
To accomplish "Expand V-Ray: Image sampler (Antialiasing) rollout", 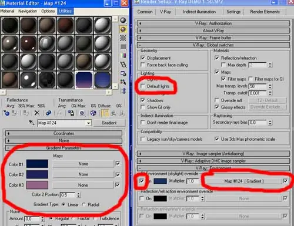I will [213, 154].
